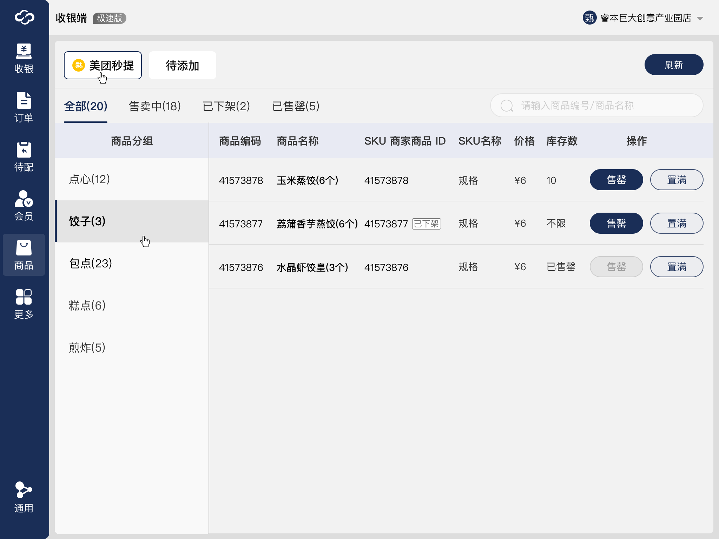Switch to the 待添加 tab
Screen dimensions: 719x539
click(182, 66)
